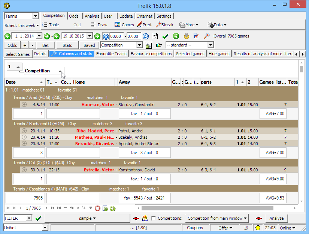Click the pointing hand icon beside standard dropdown
This screenshot has width=309, height=234.
[x=159, y=45]
